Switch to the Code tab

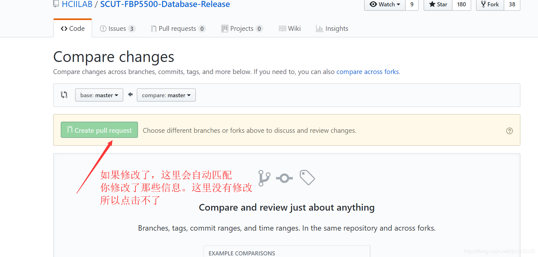click(73, 29)
